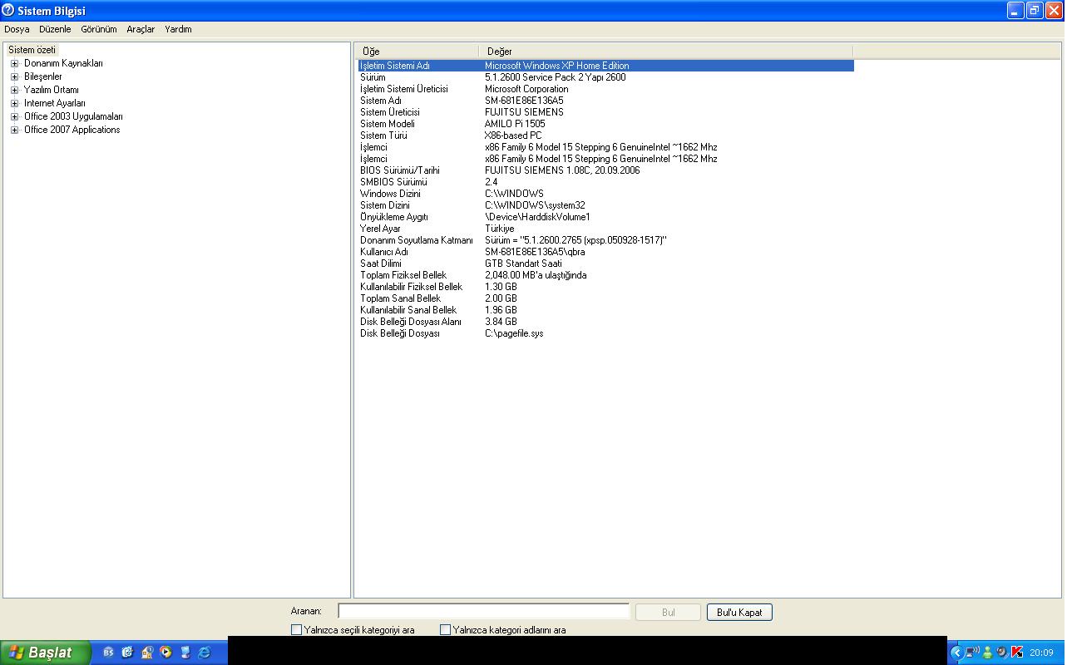Open the Düzenle menu

click(x=55, y=29)
